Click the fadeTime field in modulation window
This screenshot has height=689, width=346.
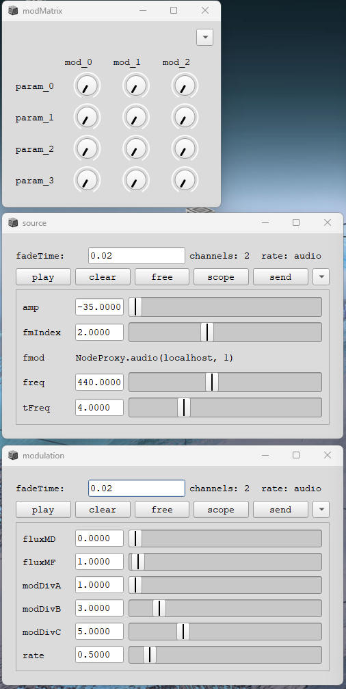point(137,489)
